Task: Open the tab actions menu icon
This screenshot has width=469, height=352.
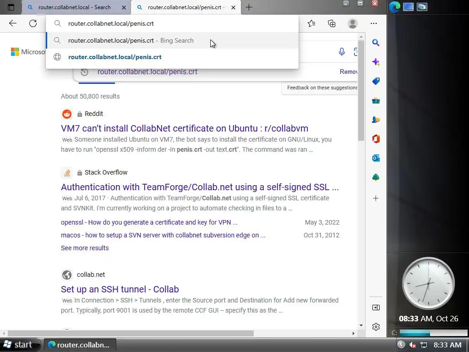Action: pos(11,7)
